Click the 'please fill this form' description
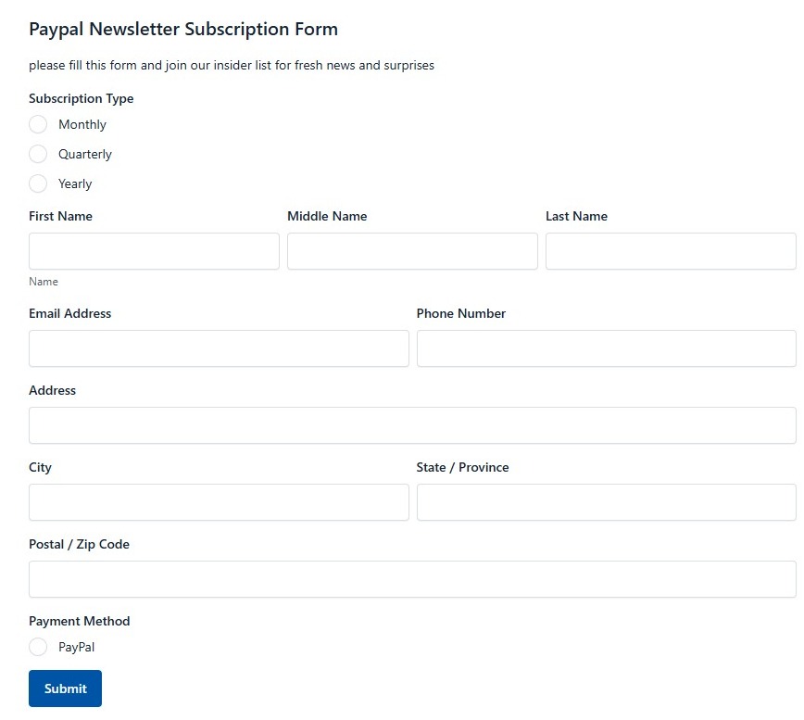 pyautogui.click(x=232, y=65)
